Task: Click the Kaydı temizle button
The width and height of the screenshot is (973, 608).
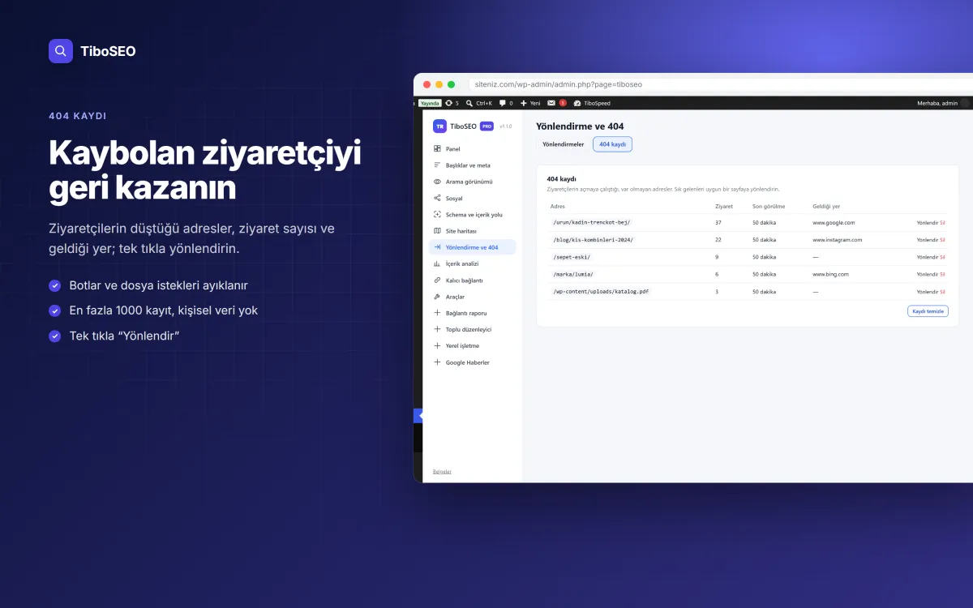Action: tap(928, 311)
